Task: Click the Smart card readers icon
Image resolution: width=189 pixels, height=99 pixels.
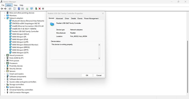Action: 8,74
